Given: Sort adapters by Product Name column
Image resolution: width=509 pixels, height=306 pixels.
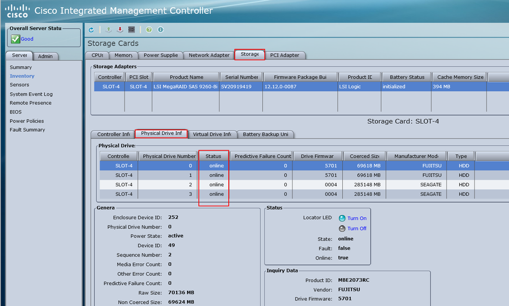Looking at the screenshot, I should (x=186, y=77).
